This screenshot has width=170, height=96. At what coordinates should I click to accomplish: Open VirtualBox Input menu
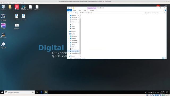coord(14,3)
